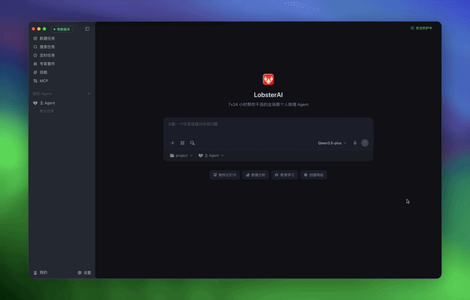The height and width of the screenshot is (300, 470).
Task: Open the MCP page in sidebar
Action: pyautogui.click(x=41, y=81)
